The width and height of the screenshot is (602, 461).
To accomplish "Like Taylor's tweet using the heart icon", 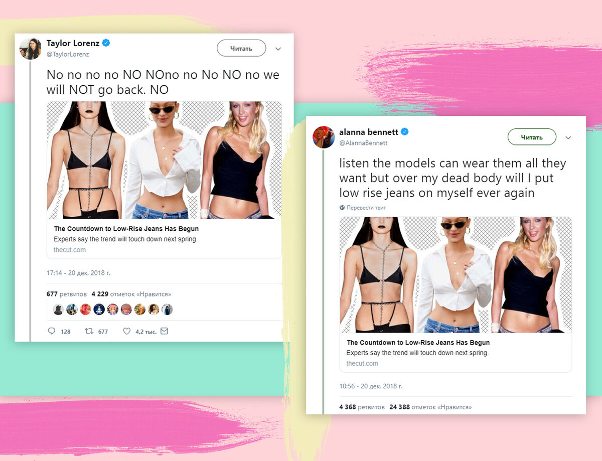I will coord(127,331).
